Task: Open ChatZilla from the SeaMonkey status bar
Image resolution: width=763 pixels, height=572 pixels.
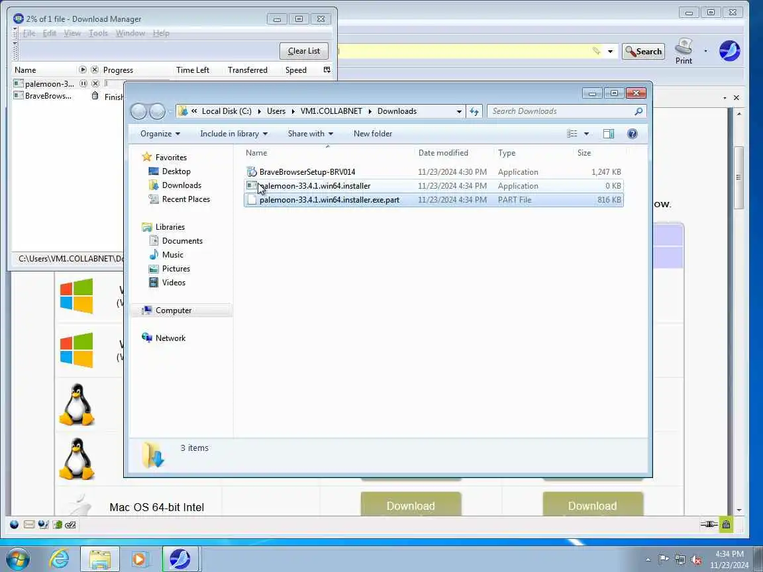Action: point(71,524)
